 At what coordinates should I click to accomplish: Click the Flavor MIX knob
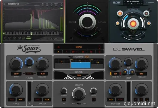29,62
